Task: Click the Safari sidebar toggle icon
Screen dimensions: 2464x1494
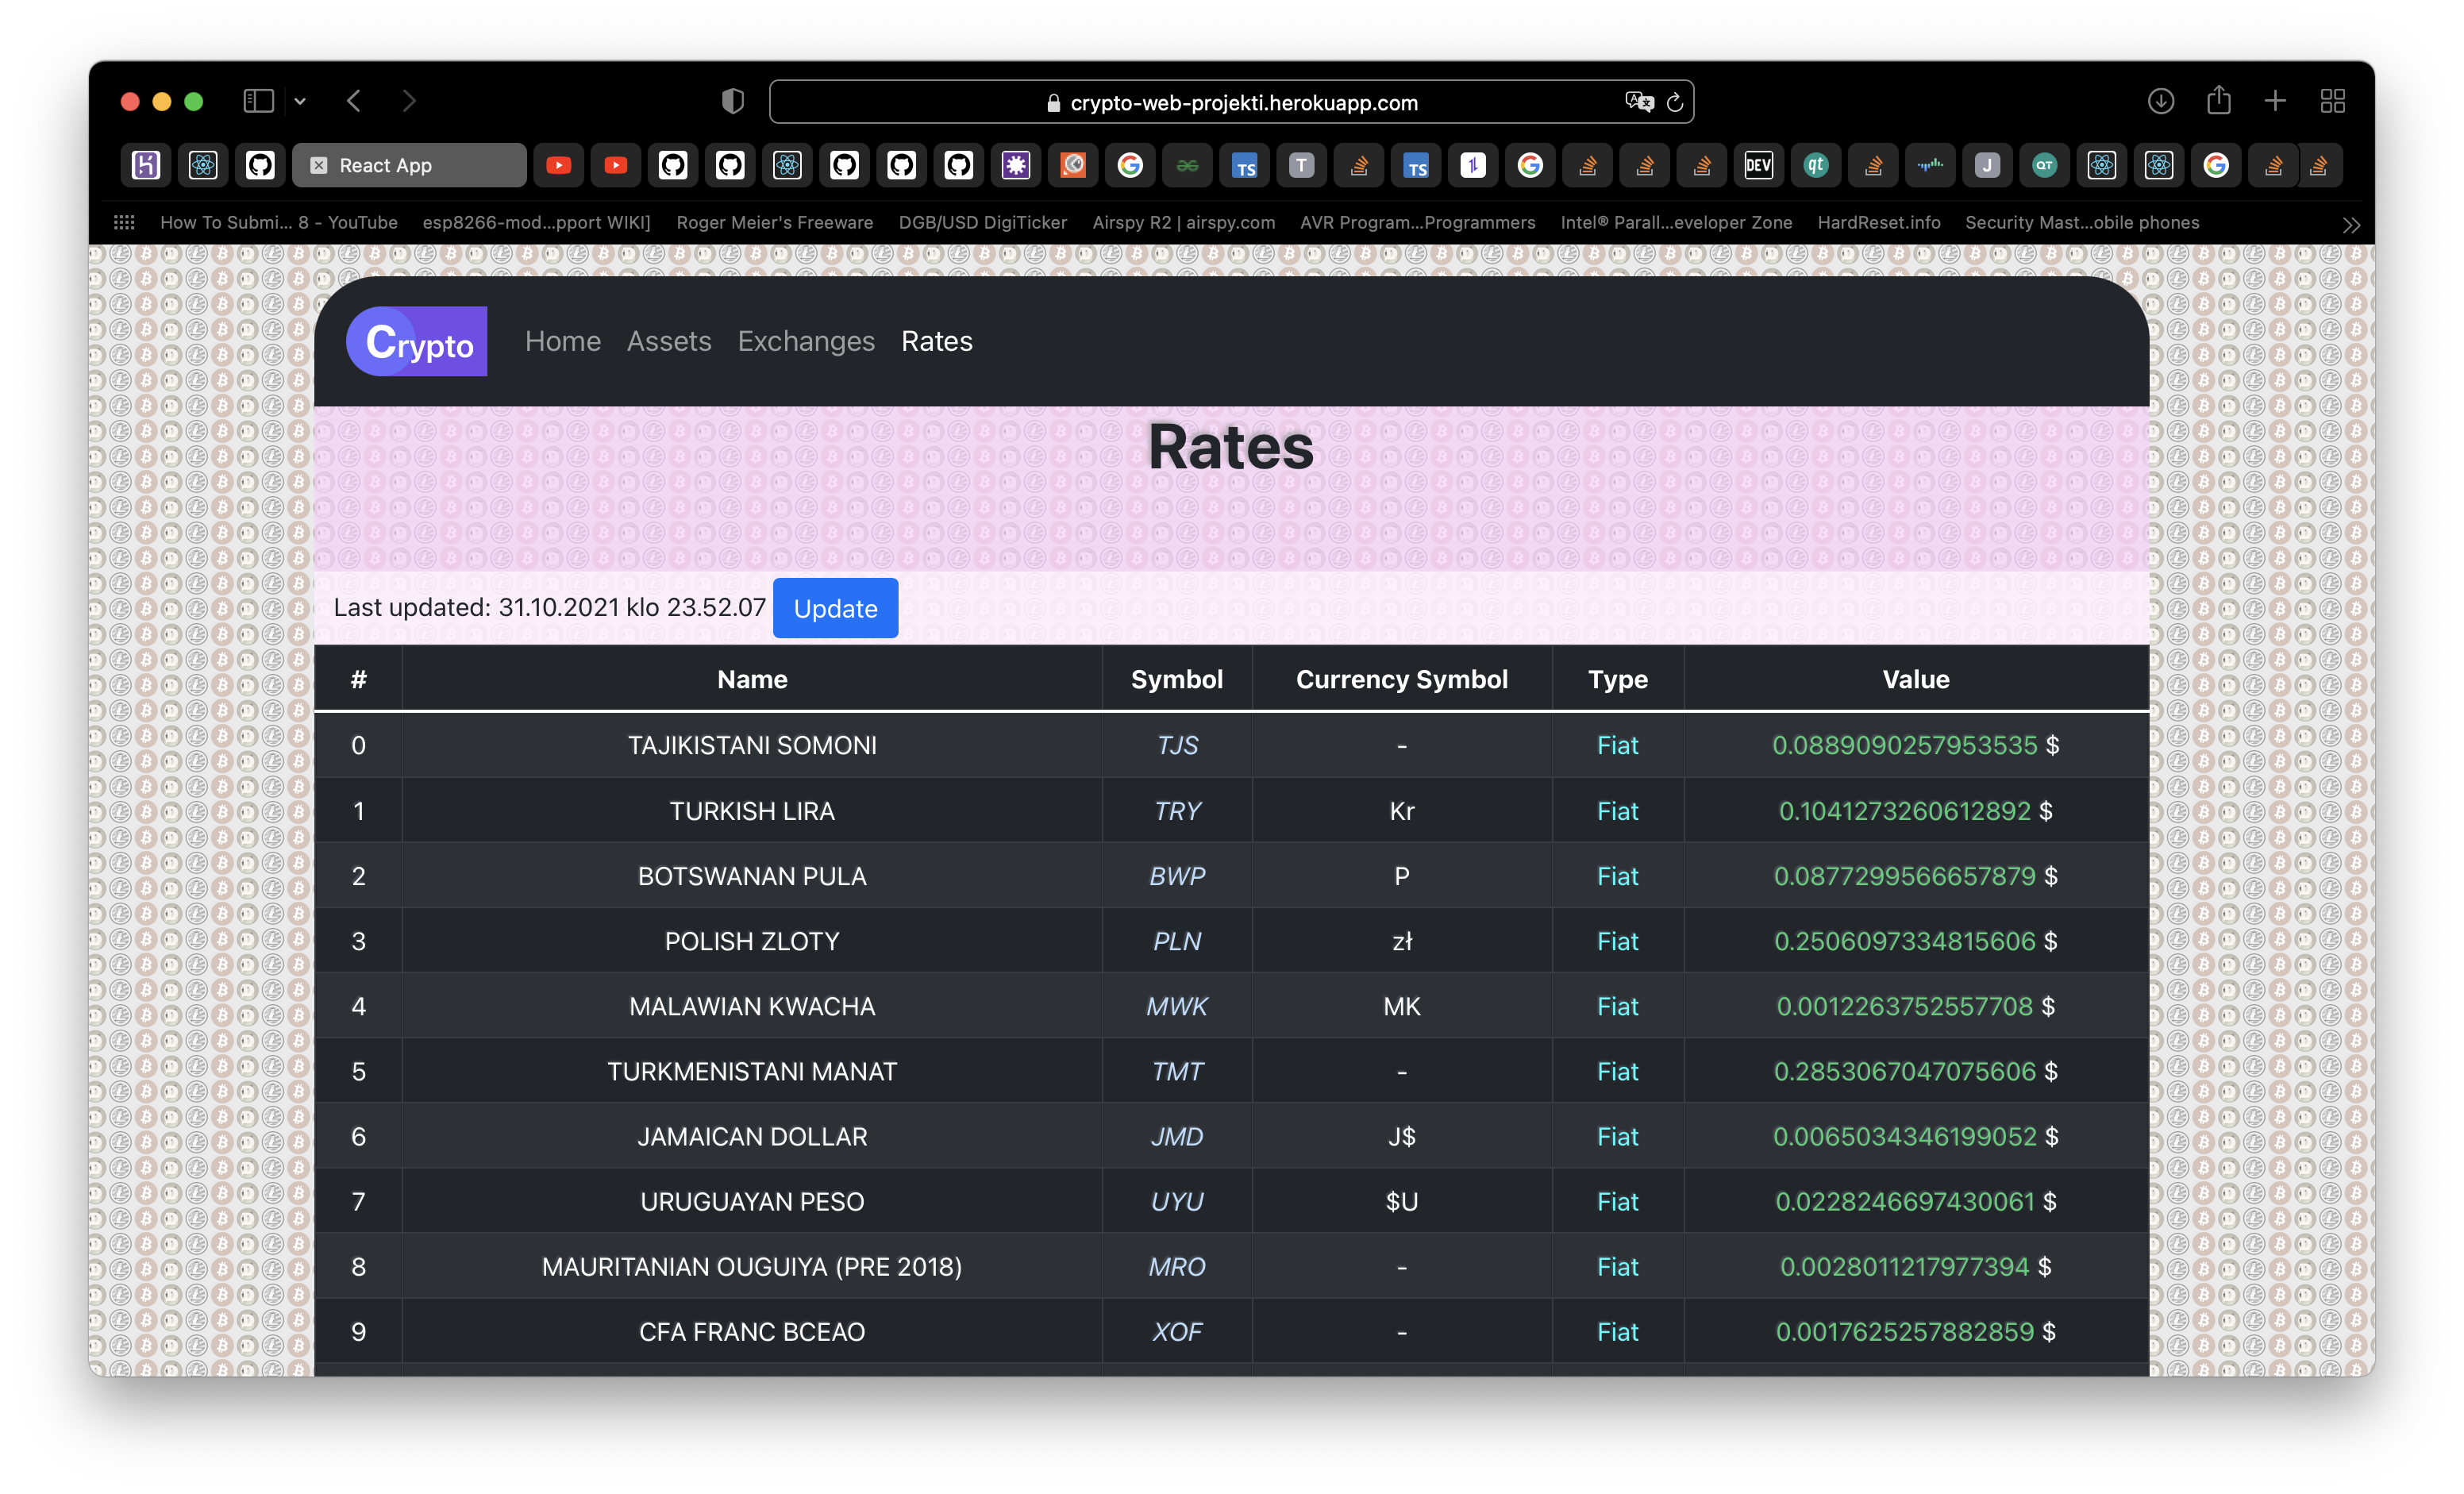Action: tap(258, 101)
